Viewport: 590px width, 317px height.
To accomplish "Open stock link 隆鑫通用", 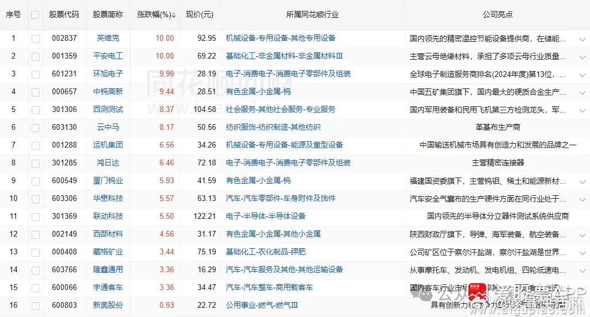I will pos(108,269).
